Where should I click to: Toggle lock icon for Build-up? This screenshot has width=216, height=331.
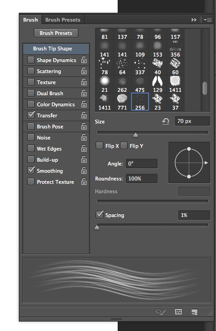pyautogui.click(x=84, y=159)
